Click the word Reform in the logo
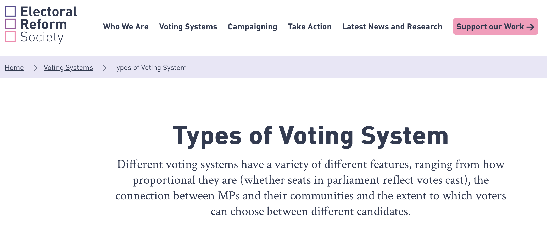The height and width of the screenshot is (226, 547). coord(44,24)
